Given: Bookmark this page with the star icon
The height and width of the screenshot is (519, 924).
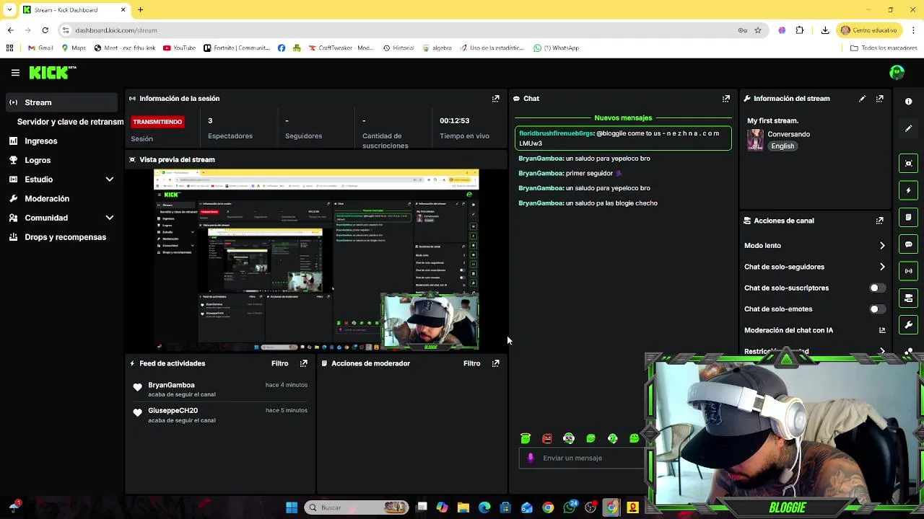Looking at the screenshot, I should [x=758, y=30].
